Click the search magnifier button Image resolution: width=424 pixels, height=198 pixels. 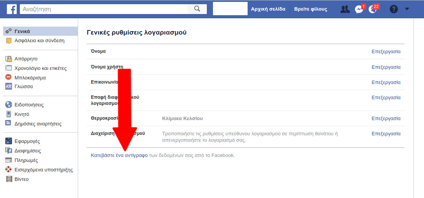197,9
